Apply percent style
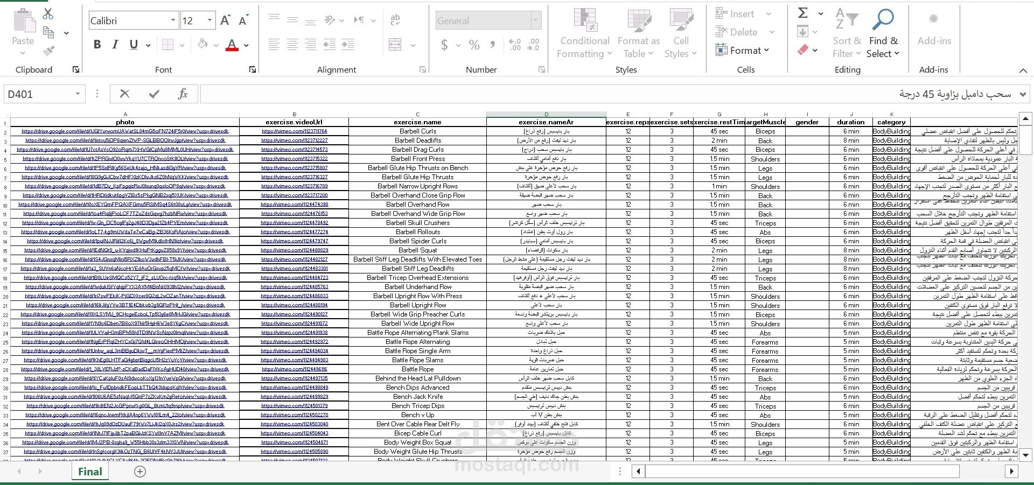The height and width of the screenshot is (485, 1034). click(474, 45)
